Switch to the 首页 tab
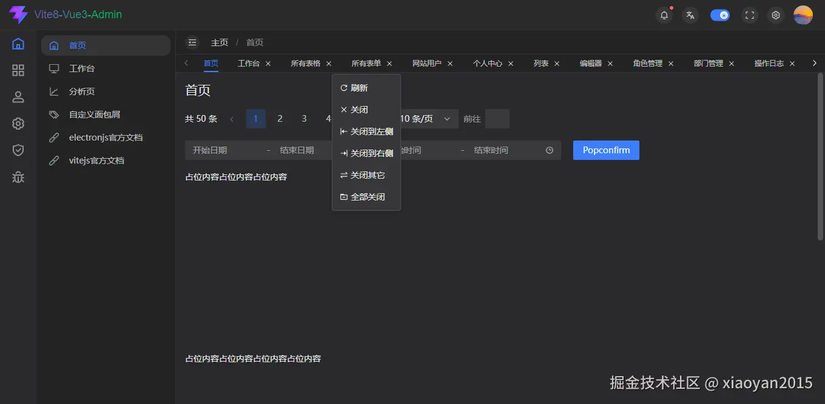Viewport: 825px width, 404px height. [x=211, y=63]
